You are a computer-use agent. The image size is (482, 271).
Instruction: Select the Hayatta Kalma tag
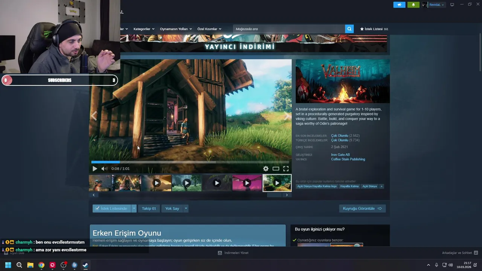(349, 186)
